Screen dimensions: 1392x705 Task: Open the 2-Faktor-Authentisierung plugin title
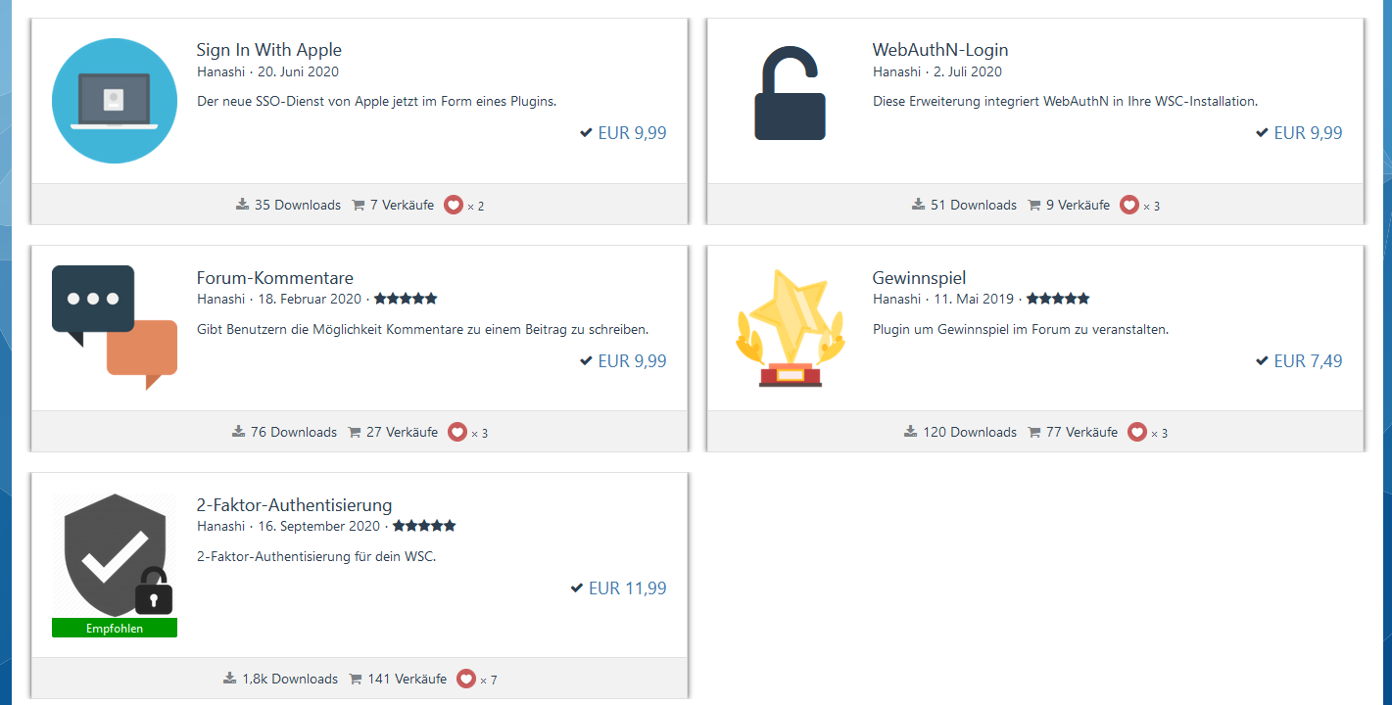point(294,505)
